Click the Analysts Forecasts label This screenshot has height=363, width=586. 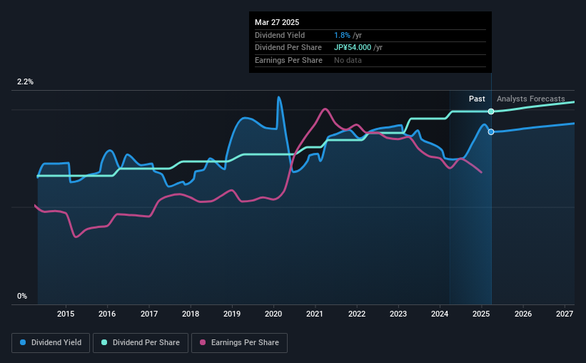pyautogui.click(x=531, y=99)
